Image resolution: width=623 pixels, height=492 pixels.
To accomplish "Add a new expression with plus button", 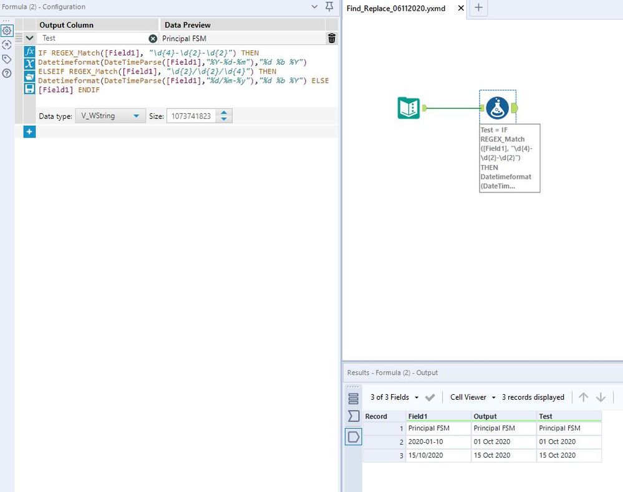I will [29, 132].
